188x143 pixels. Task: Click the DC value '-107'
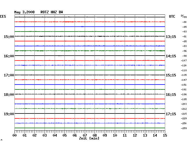coord(184,60)
